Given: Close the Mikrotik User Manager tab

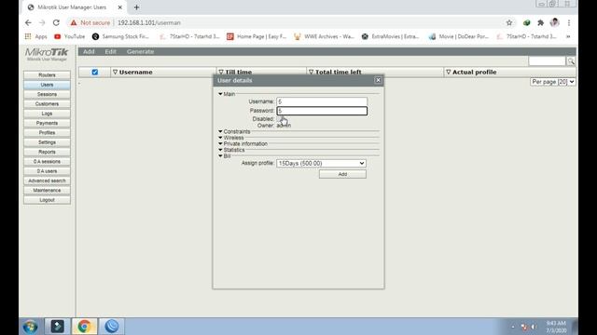Looking at the screenshot, I should pyautogui.click(x=119, y=7).
